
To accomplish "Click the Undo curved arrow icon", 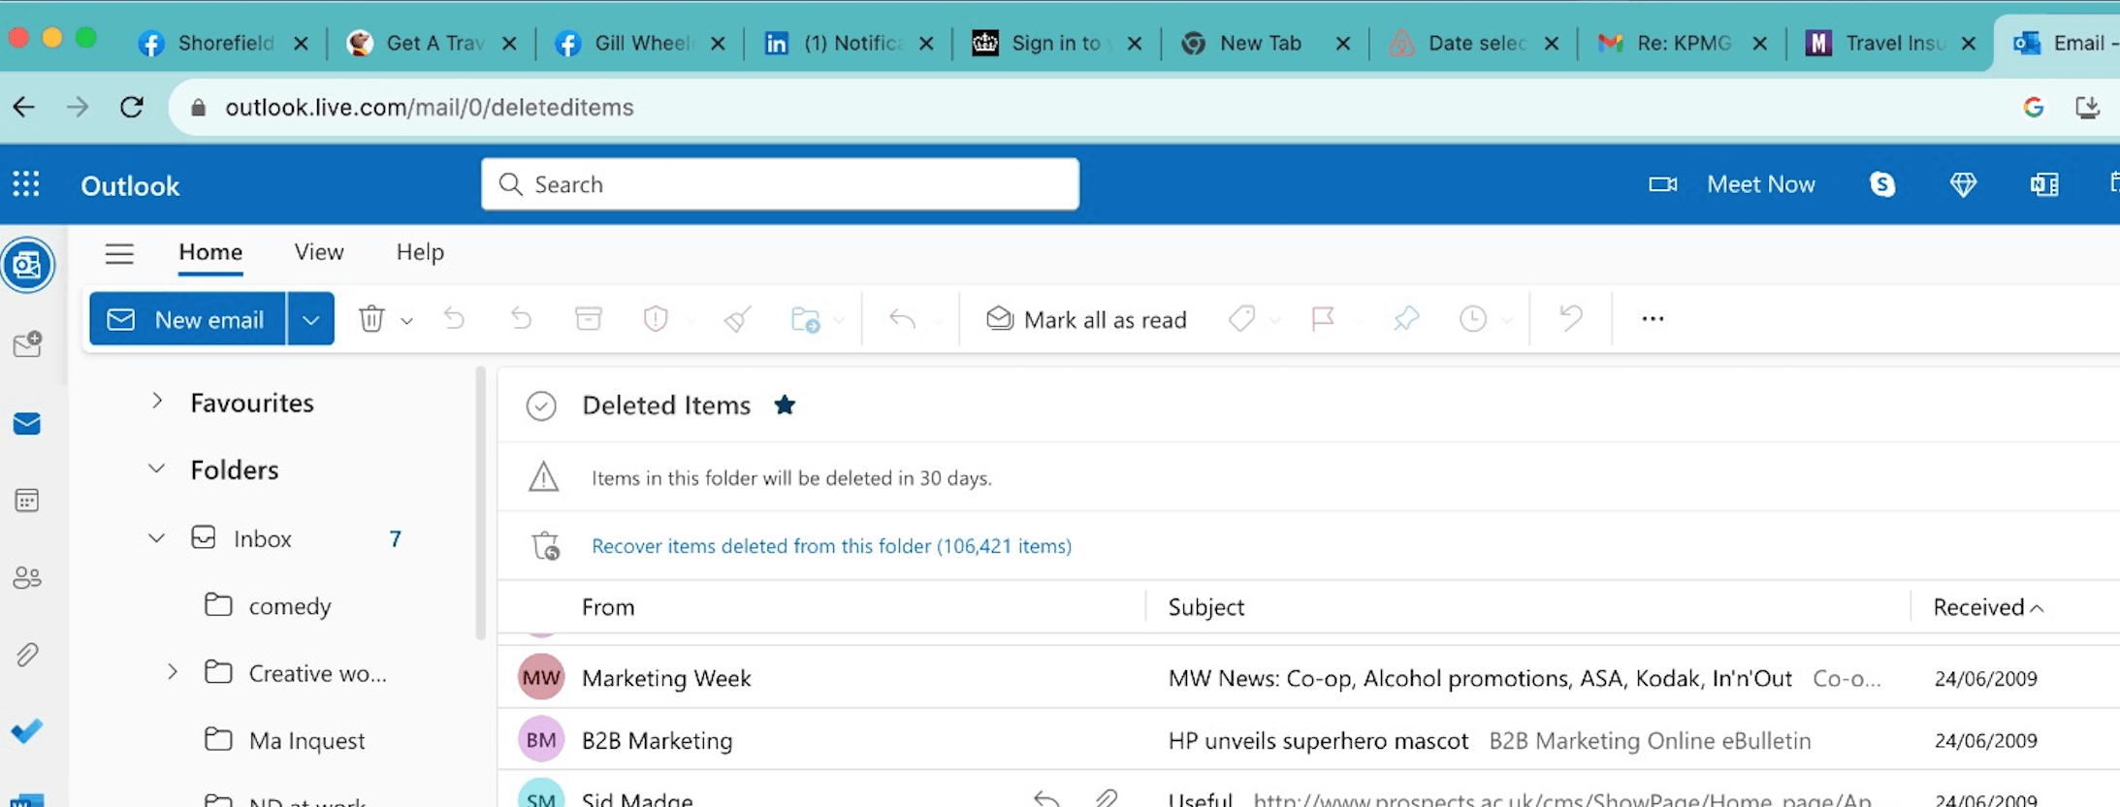I will point(1571,318).
